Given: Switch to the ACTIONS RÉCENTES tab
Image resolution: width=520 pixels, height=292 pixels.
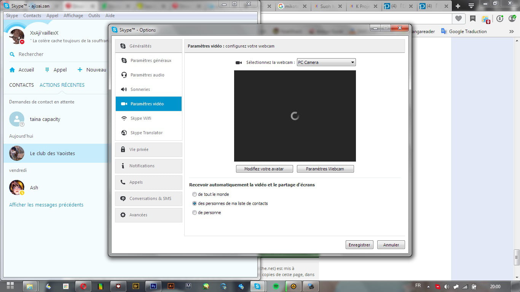Looking at the screenshot, I should coord(62,85).
